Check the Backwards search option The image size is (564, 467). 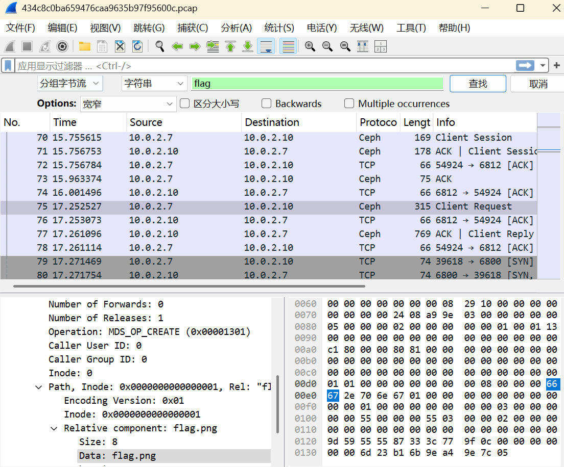pos(266,103)
